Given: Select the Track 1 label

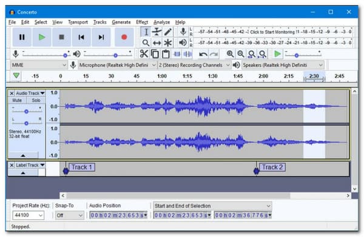Looking at the screenshot, I should coord(82,167).
